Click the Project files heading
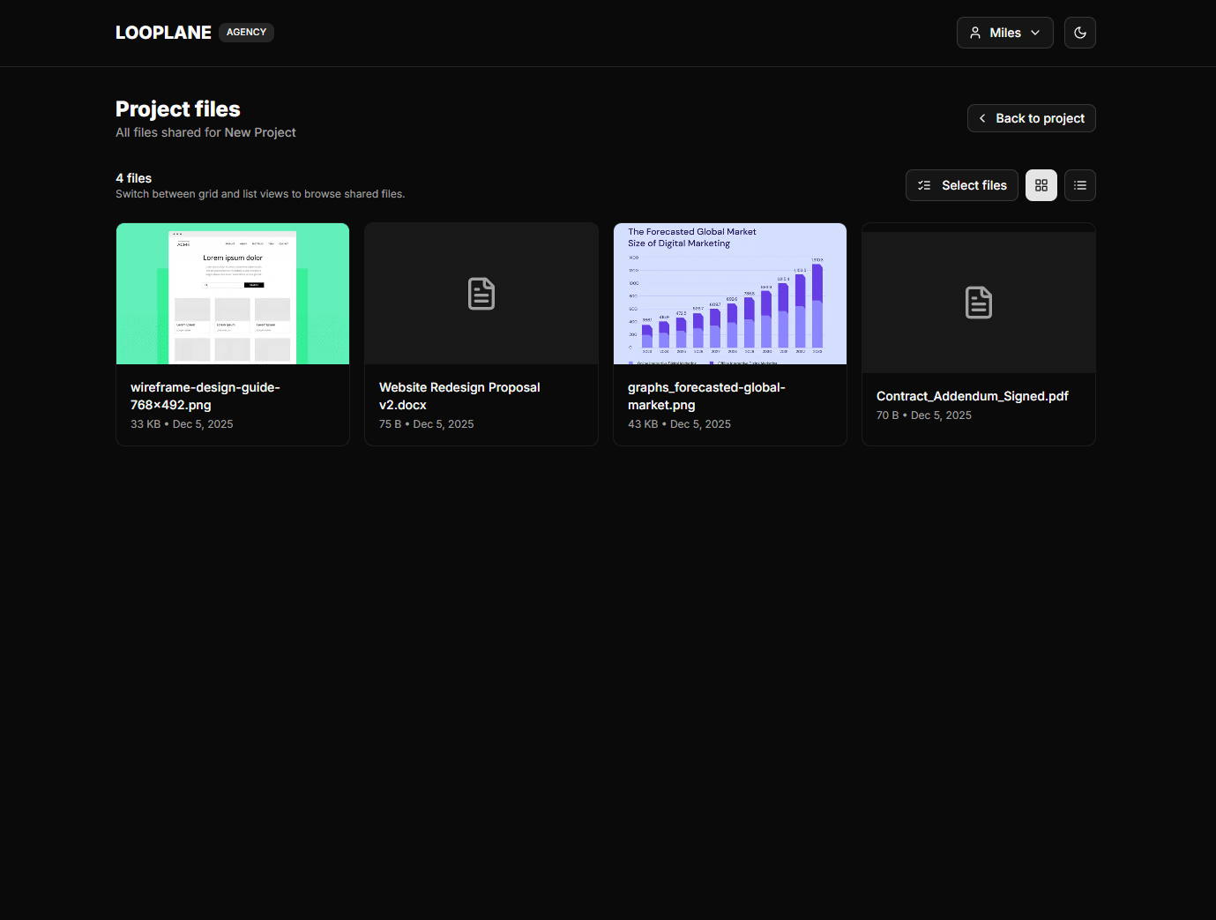Viewport: 1216px width, 920px height. (x=177, y=108)
